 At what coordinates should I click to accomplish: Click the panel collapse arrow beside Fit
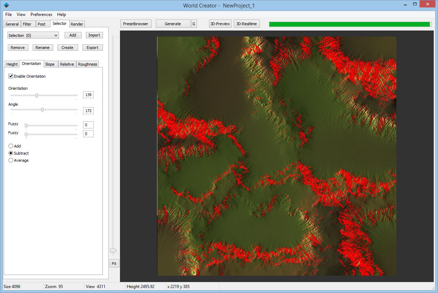(114, 251)
